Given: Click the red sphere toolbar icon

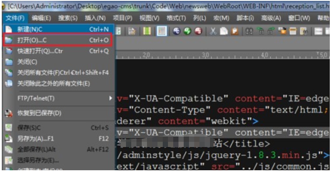Looking at the screenshot, I should coord(198,32).
